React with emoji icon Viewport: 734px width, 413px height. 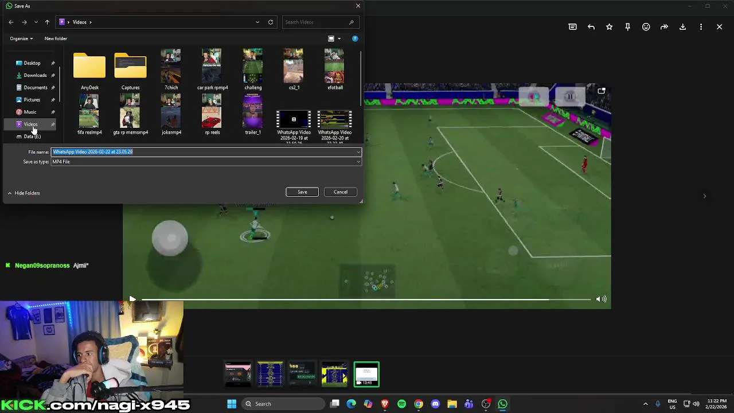[646, 27]
